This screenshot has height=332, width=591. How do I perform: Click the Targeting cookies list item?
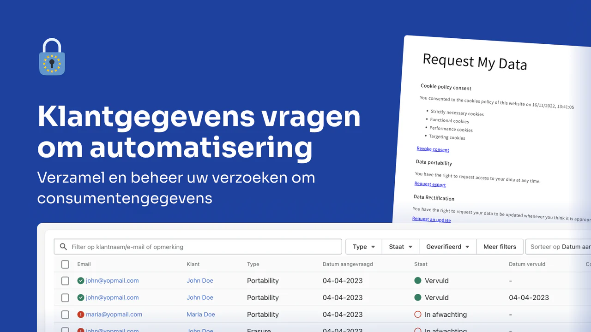pos(447,137)
